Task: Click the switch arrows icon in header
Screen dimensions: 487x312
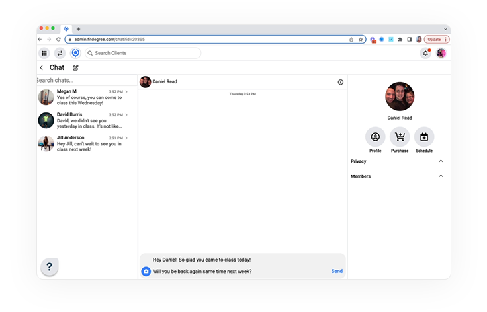Action: [x=60, y=53]
